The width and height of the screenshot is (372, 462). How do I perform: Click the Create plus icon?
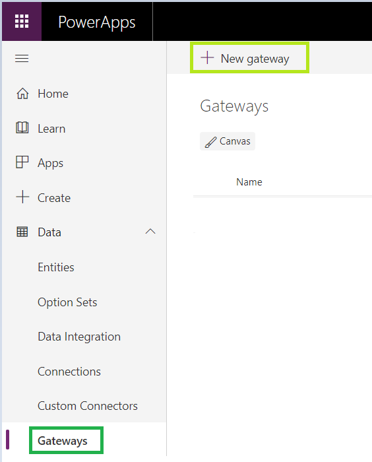pos(22,197)
